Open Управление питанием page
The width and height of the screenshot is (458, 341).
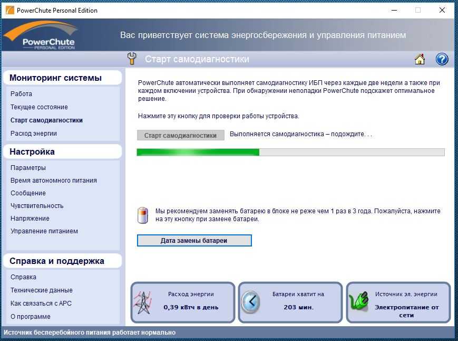click(x=44, y=231)
